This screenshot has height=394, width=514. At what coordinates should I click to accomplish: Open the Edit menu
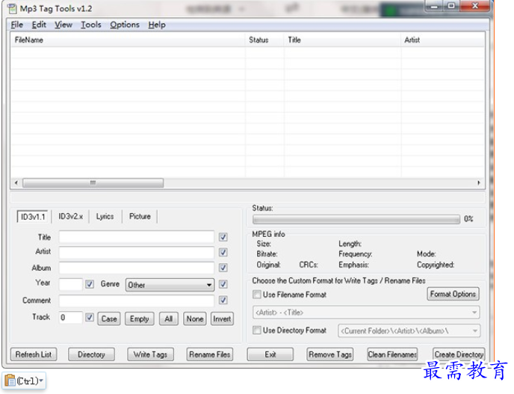point(39,25)
